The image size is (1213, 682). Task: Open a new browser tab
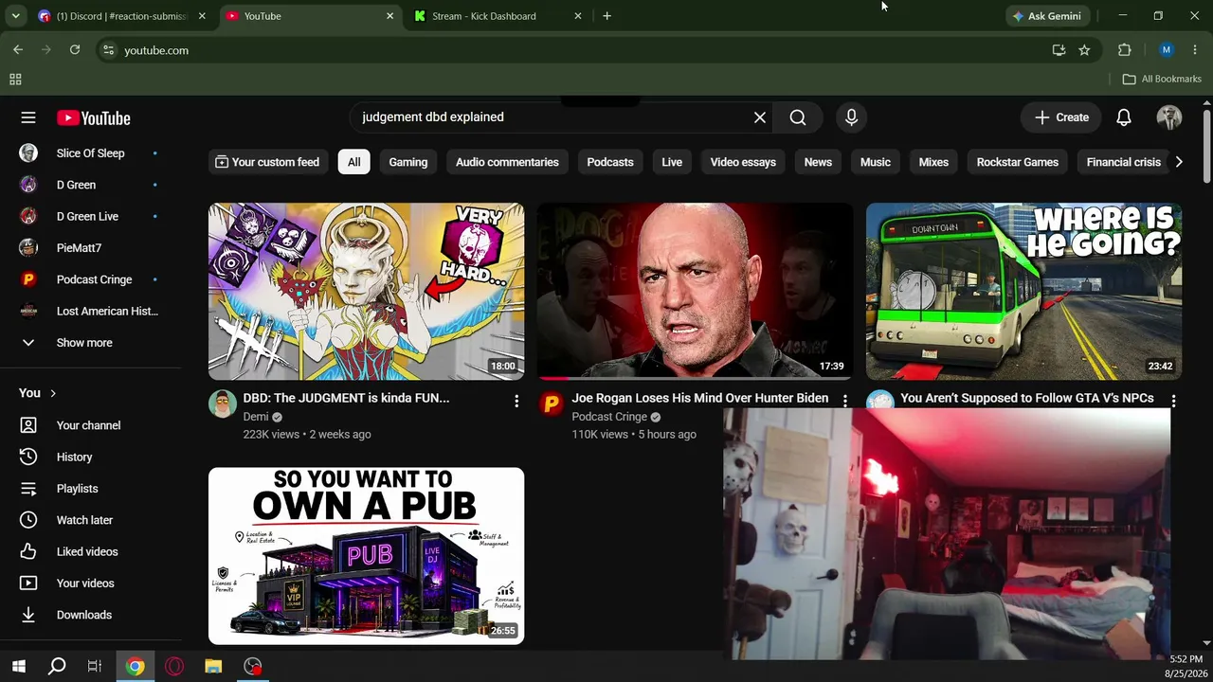click(606, 16)
